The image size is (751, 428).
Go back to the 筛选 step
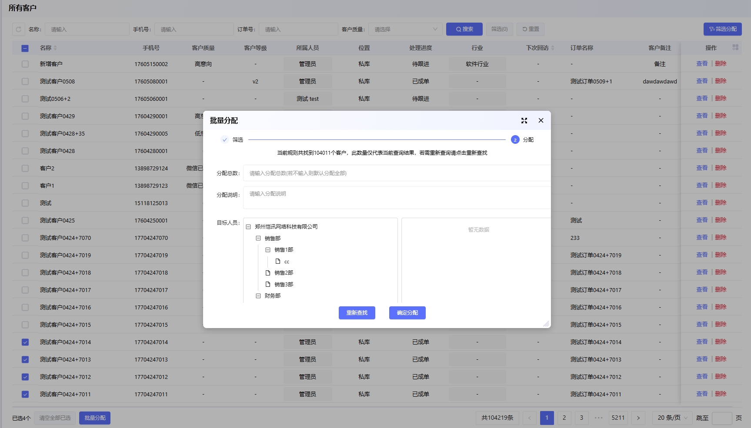click(x=232, y=140)
